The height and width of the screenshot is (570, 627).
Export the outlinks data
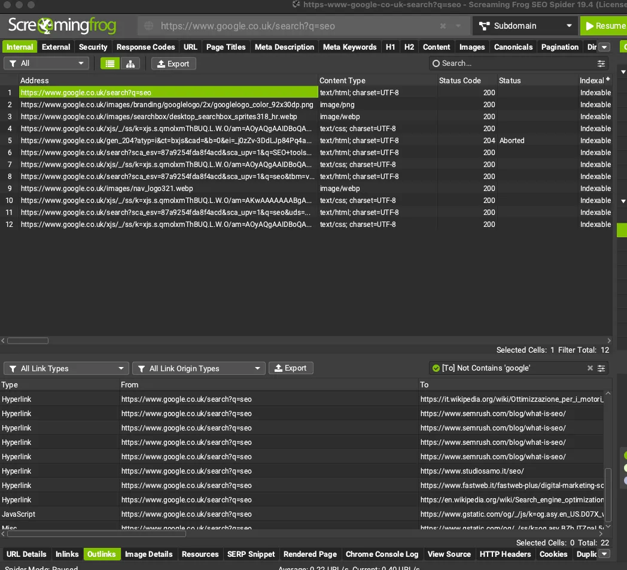click(x=291, y=368)
